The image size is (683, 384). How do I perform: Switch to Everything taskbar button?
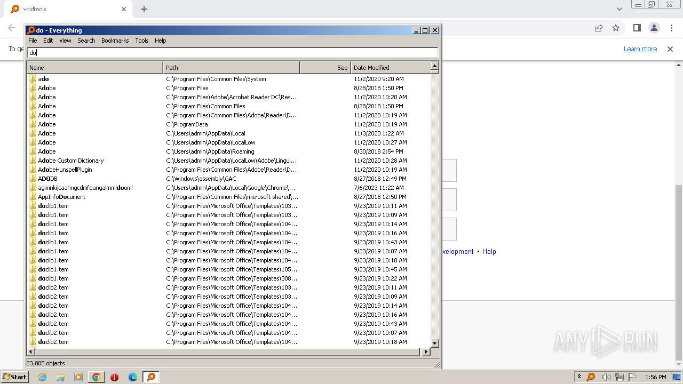click(x=151, y=377)
